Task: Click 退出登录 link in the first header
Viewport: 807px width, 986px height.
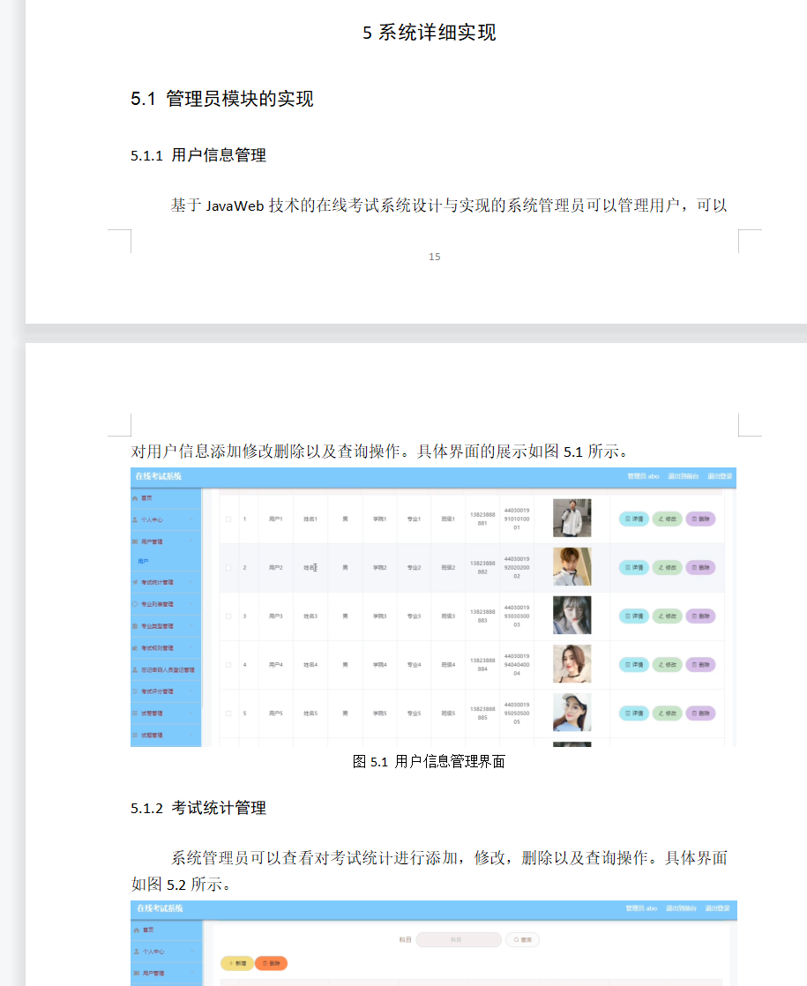Action: tap(721, 476)
